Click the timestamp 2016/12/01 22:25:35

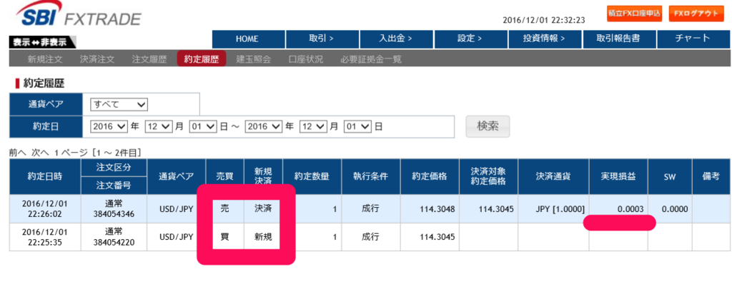point(45,237)
